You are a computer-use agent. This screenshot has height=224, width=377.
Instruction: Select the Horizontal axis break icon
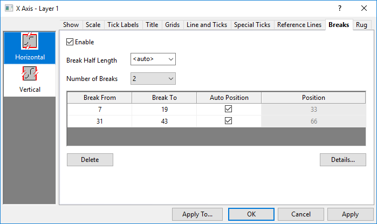[x=29, y=43]
